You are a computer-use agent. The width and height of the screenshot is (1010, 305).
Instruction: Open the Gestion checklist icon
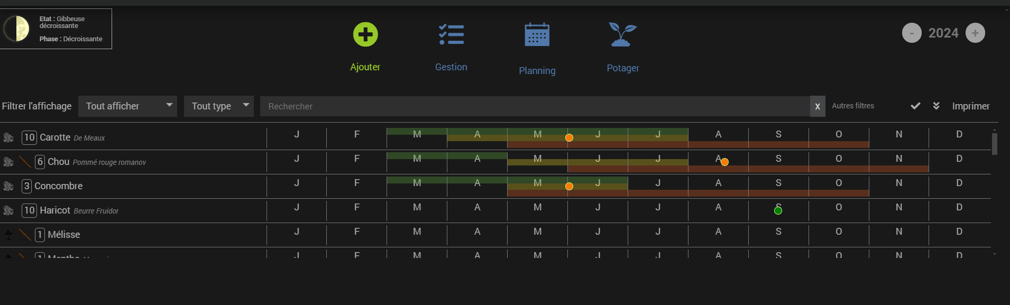pyautogui.click(x=451, y=35)
